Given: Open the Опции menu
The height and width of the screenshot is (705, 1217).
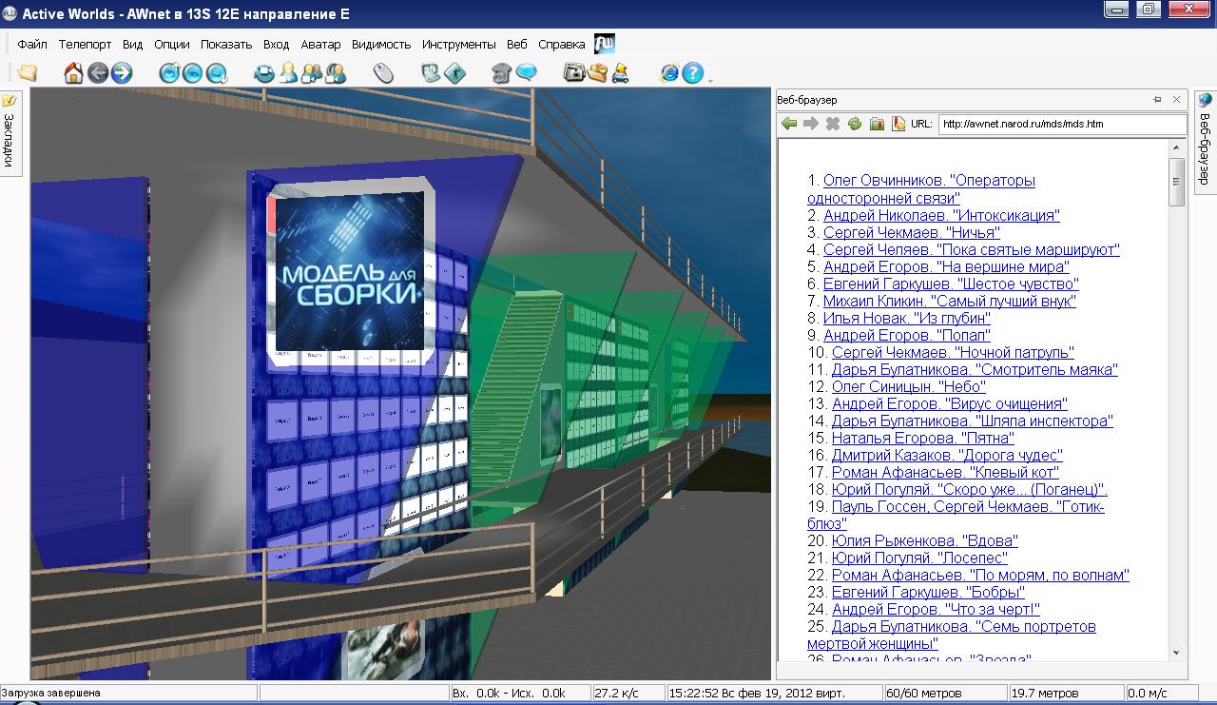Looking at the screenshot, I should pyautogui.click(x=172, y=44).
